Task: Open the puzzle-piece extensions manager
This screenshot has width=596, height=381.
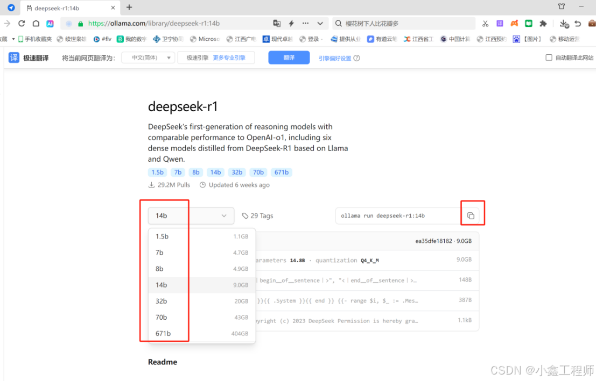Action: tap(543, 24)
